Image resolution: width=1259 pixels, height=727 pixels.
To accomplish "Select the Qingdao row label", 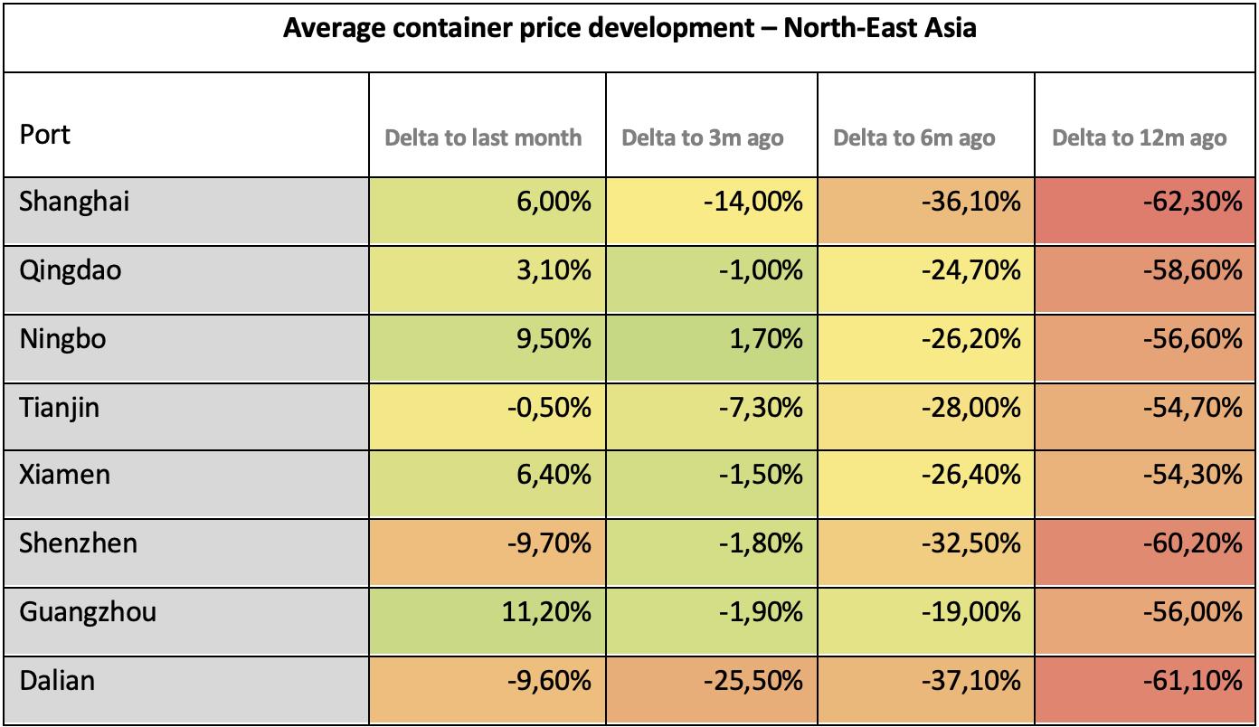I will pos(70,270).
